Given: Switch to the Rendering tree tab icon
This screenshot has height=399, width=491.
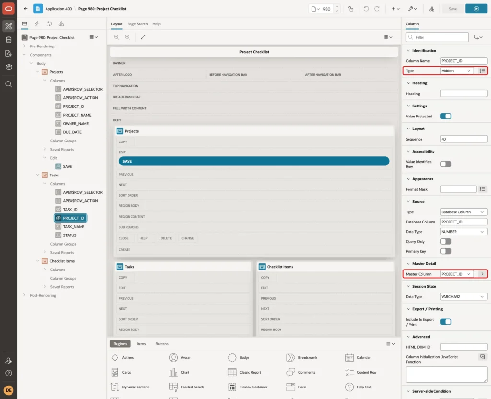Looking at the screenshot, I should tap(24, 24).
